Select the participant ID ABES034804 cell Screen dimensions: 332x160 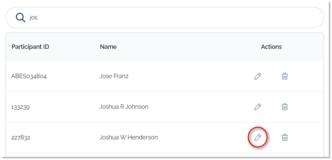pos(29,76)
